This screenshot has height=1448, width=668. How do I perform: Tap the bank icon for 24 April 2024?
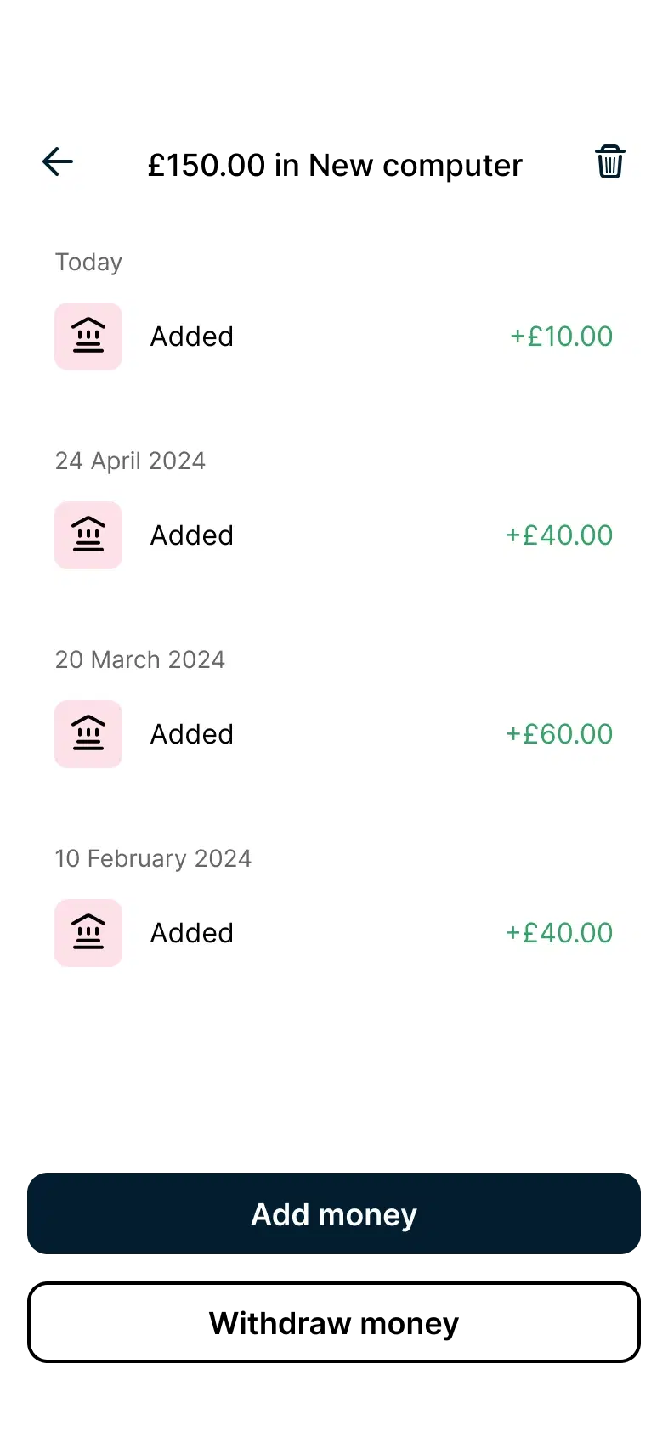click(x=88, y=535)
